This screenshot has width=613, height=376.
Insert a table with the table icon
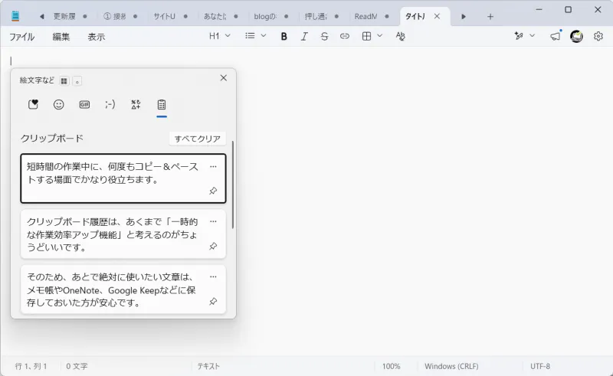[x=366, y=36]
